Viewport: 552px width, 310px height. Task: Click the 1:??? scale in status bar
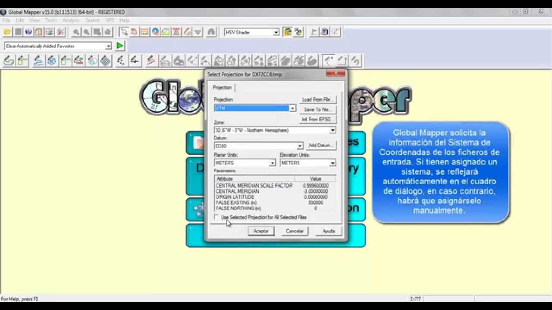[415, 299]
